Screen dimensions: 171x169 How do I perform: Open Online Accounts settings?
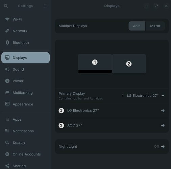[x=25, y=154]
